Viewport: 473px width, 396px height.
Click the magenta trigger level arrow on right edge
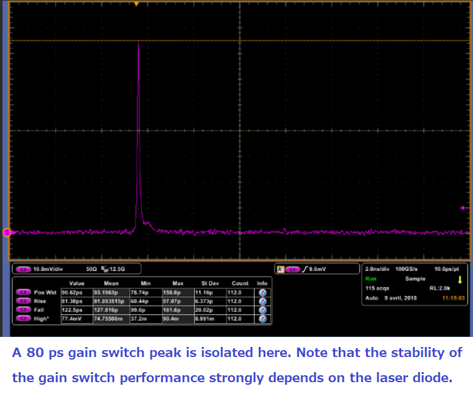[x=465, y=207]
